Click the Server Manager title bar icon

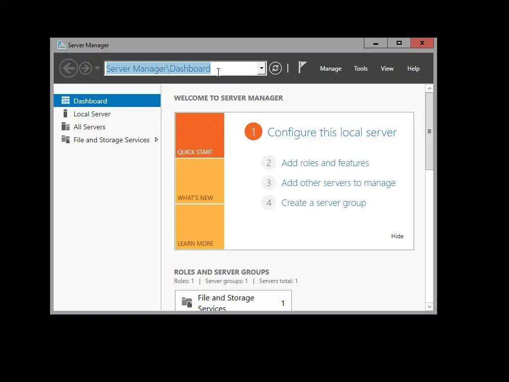[61, 45]
